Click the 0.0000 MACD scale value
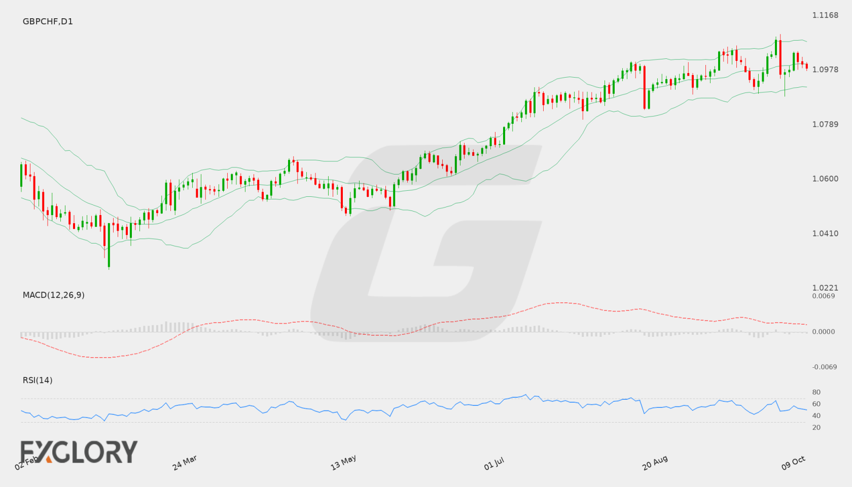The height and width of the screenshot is (487, 852). (x=824, y=332)
